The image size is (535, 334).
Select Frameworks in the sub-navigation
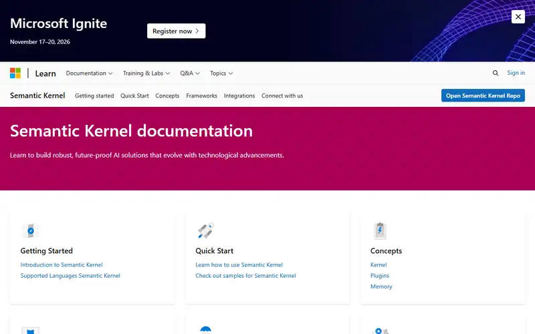click(202, 96)
